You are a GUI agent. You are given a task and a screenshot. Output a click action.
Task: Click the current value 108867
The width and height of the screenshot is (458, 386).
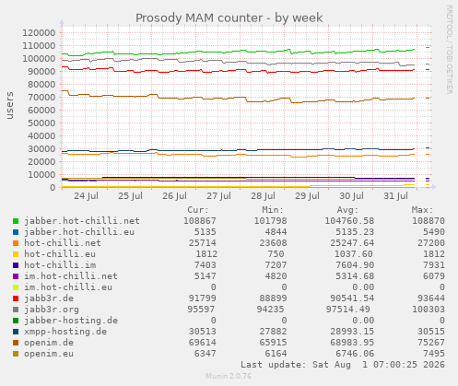coord(200,221)
